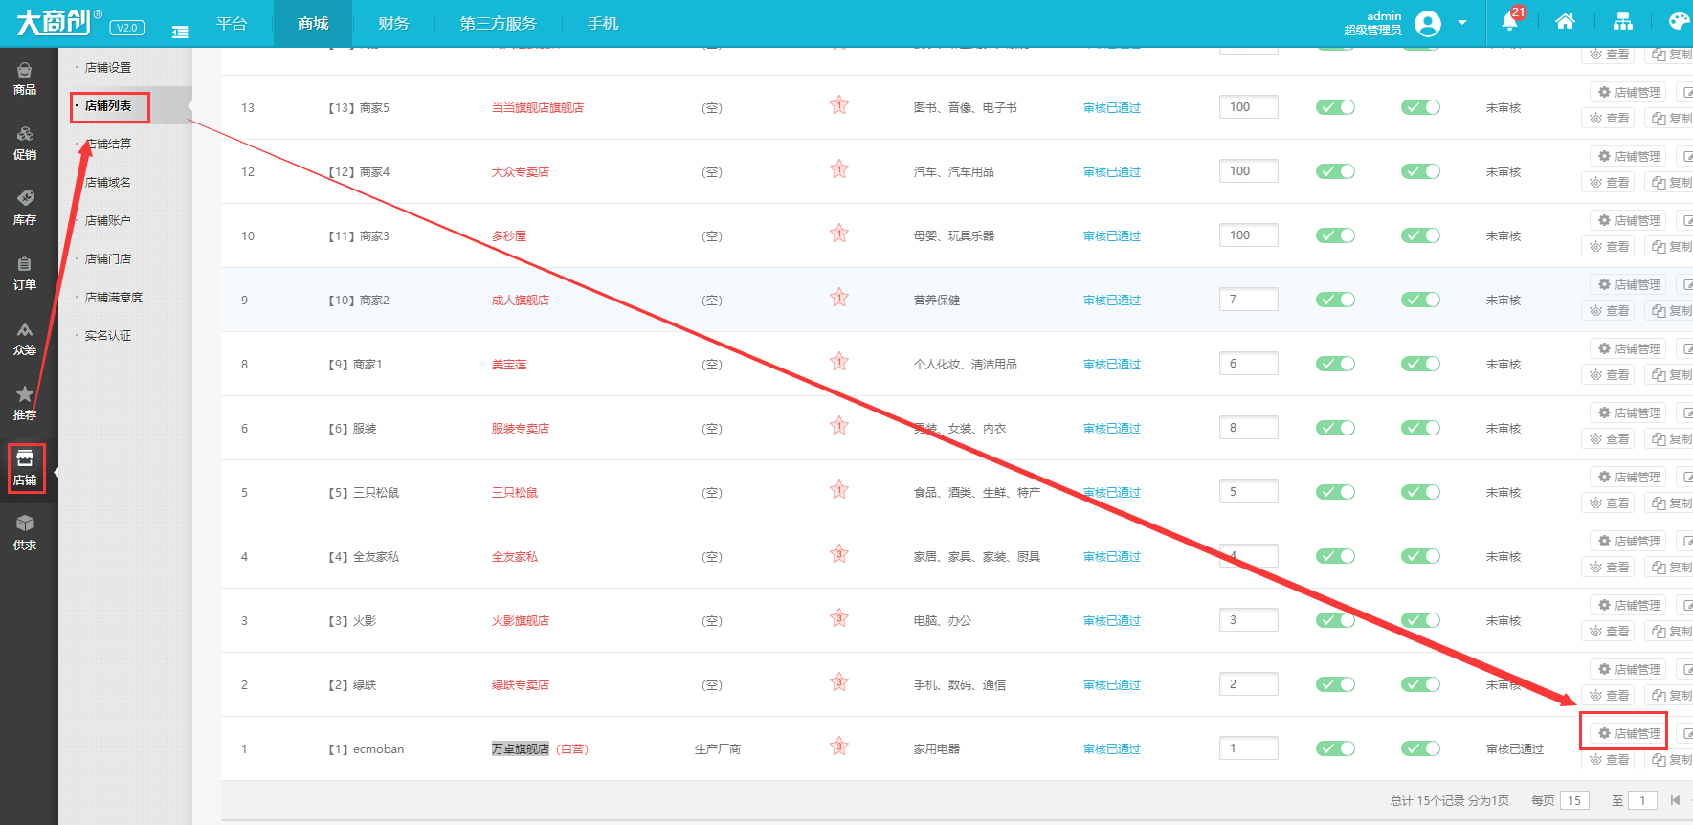Click the notification bell icon
Viewport: 1693px width, 825px height.
[1510, 22]
